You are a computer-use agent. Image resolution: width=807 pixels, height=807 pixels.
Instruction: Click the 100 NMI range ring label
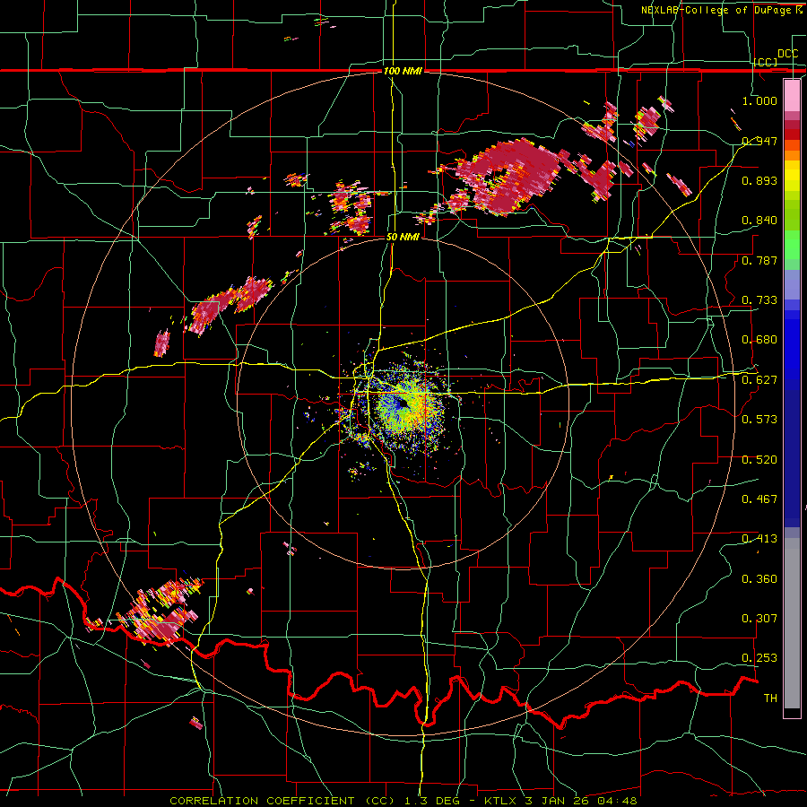[x=403, y=71]
